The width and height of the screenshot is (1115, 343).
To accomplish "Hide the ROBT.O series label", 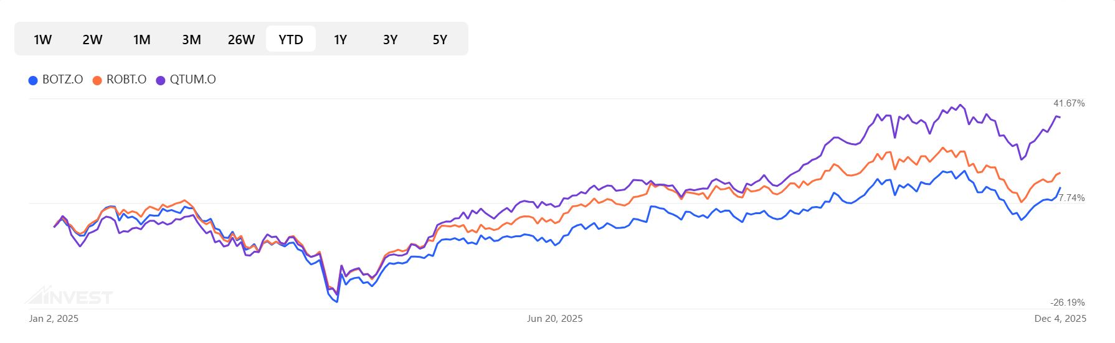I will (x=126, y=80).
